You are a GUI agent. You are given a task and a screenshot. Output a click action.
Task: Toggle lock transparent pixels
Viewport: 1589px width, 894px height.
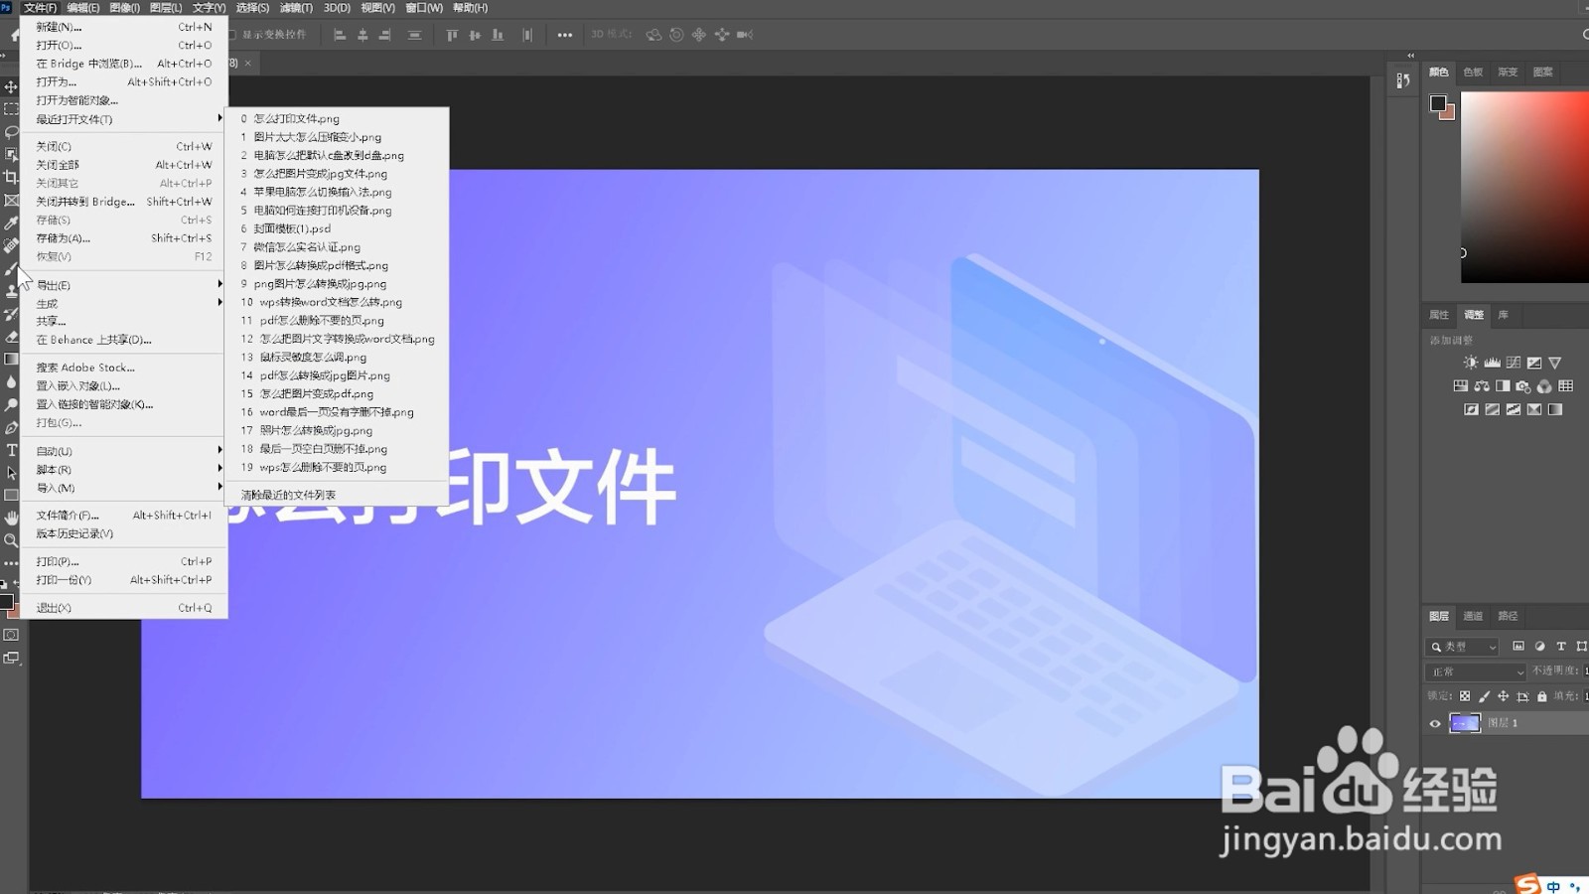1465,696
